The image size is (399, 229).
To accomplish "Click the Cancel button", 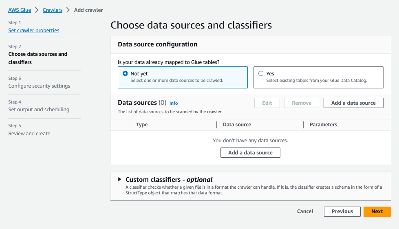I will (x=305, y=211).
